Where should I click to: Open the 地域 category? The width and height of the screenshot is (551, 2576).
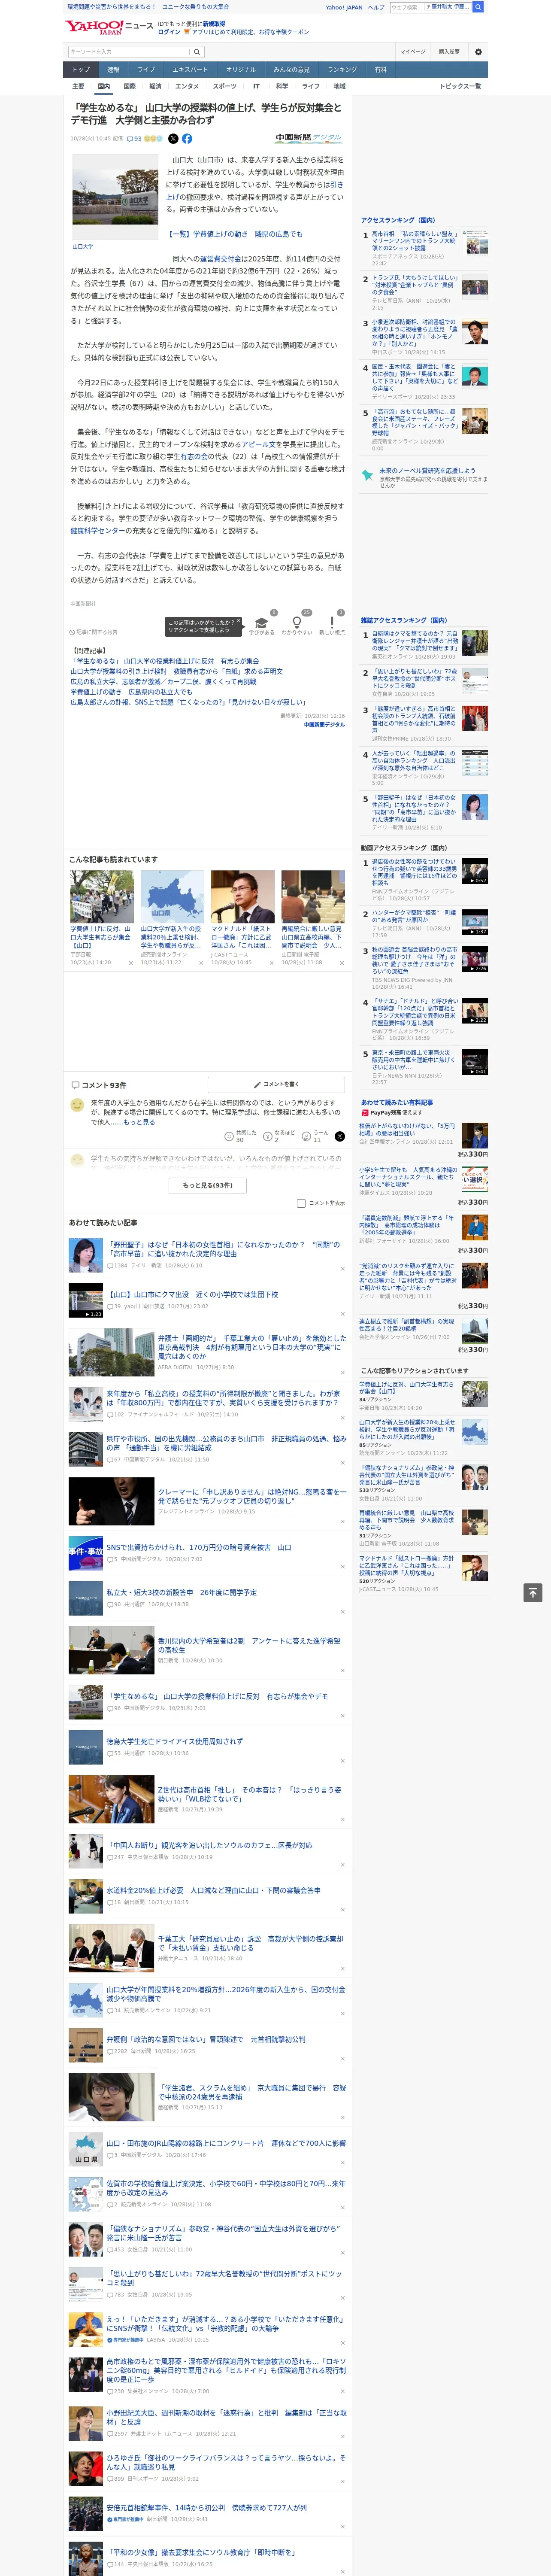pyautogui.click(x=339, y=86)
